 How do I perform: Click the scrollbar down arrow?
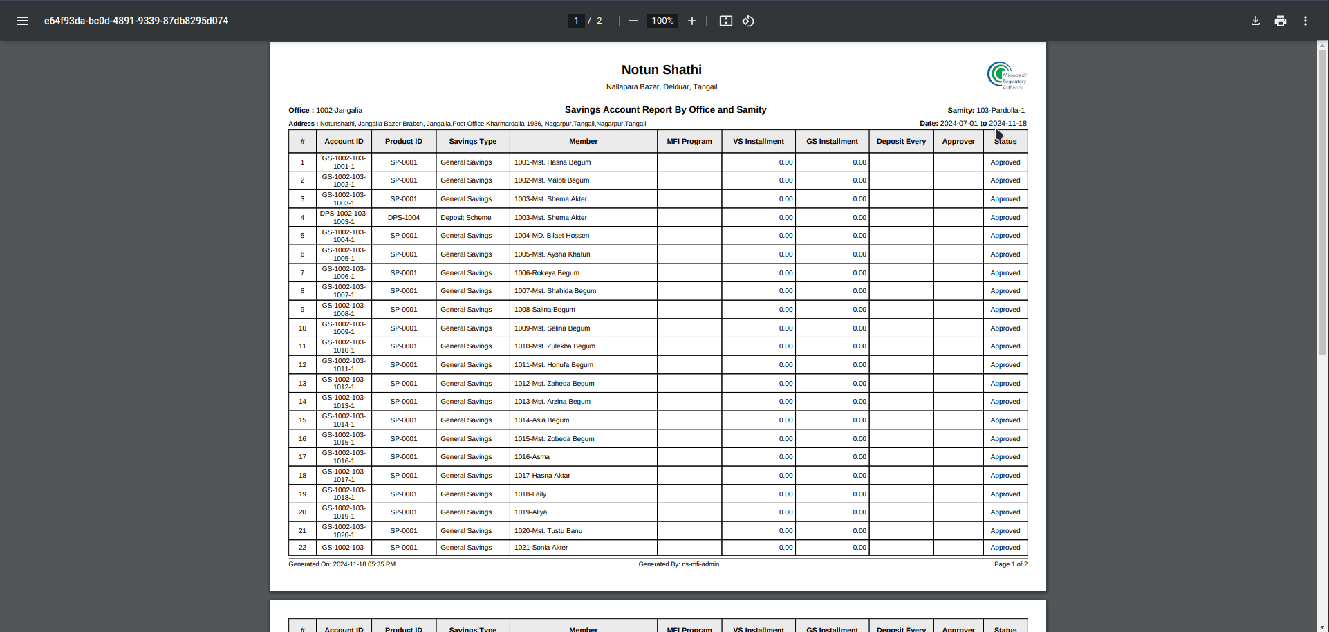tap(1323, 626)
